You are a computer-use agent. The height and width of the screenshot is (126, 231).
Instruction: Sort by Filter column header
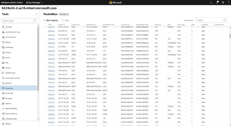[193, 25]
